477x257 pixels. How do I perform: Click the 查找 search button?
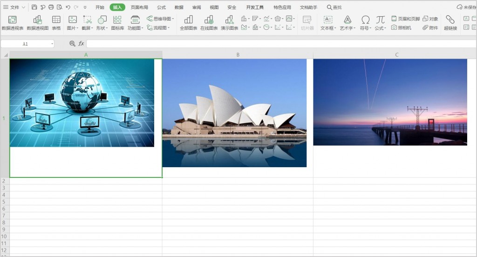334,7
